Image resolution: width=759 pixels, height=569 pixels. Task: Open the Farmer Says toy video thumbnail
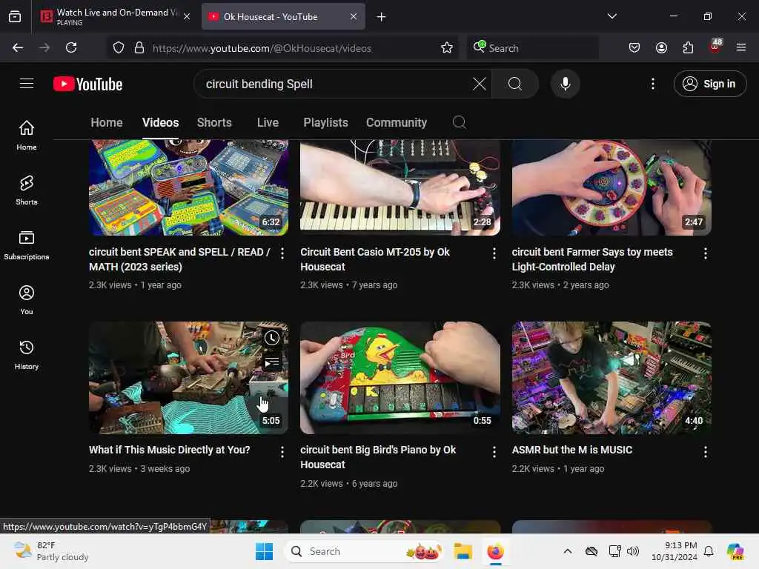(611, 187)
